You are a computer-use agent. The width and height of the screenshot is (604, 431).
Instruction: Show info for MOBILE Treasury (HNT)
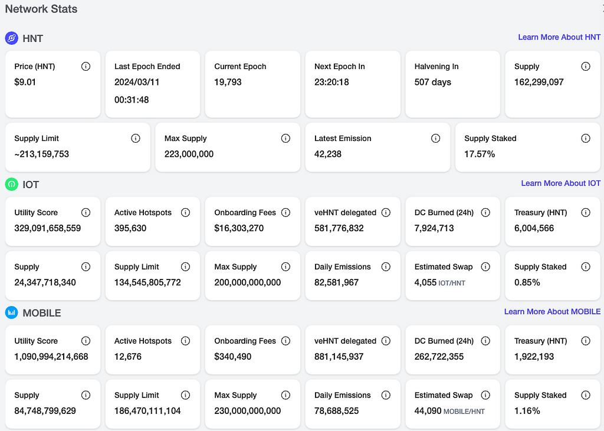click(x=585, y=341)
